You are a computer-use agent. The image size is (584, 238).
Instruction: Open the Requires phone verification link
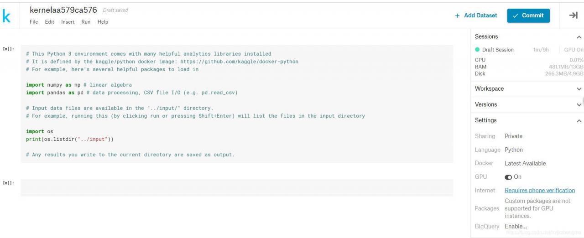tap(540, 191)
